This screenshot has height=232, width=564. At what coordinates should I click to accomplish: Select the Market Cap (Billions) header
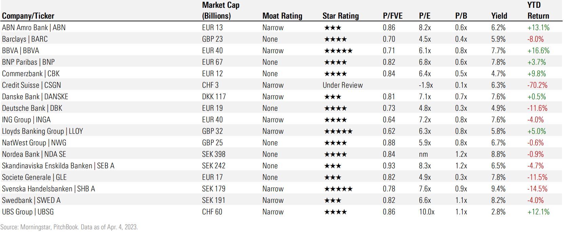coord(221,10)
